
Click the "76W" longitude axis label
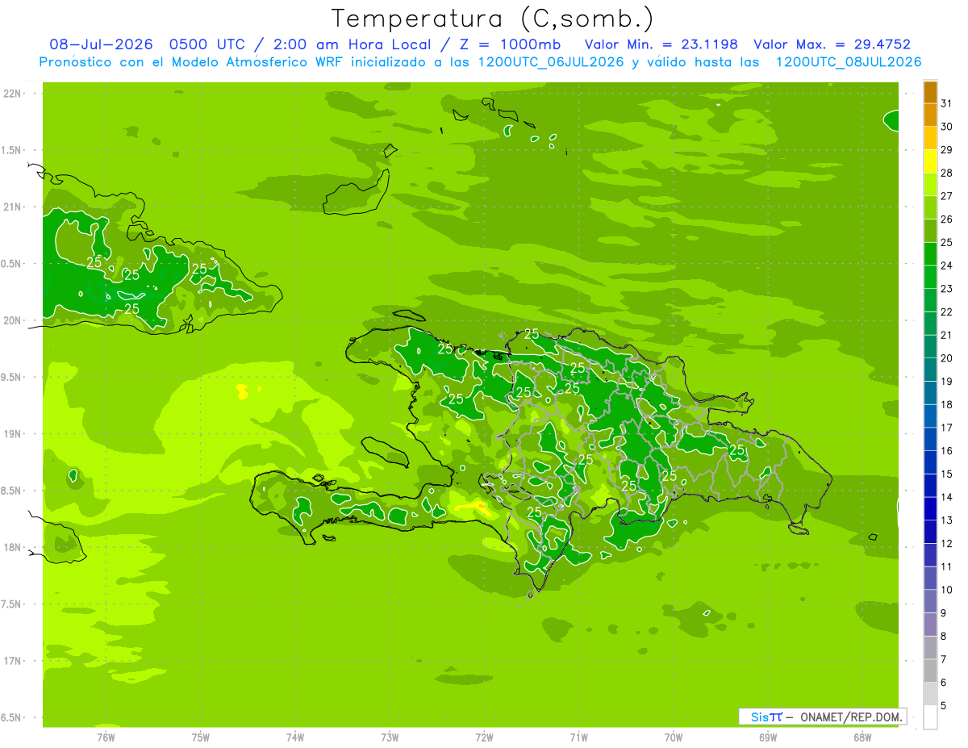pyautogui.click(x=106, y=737)
